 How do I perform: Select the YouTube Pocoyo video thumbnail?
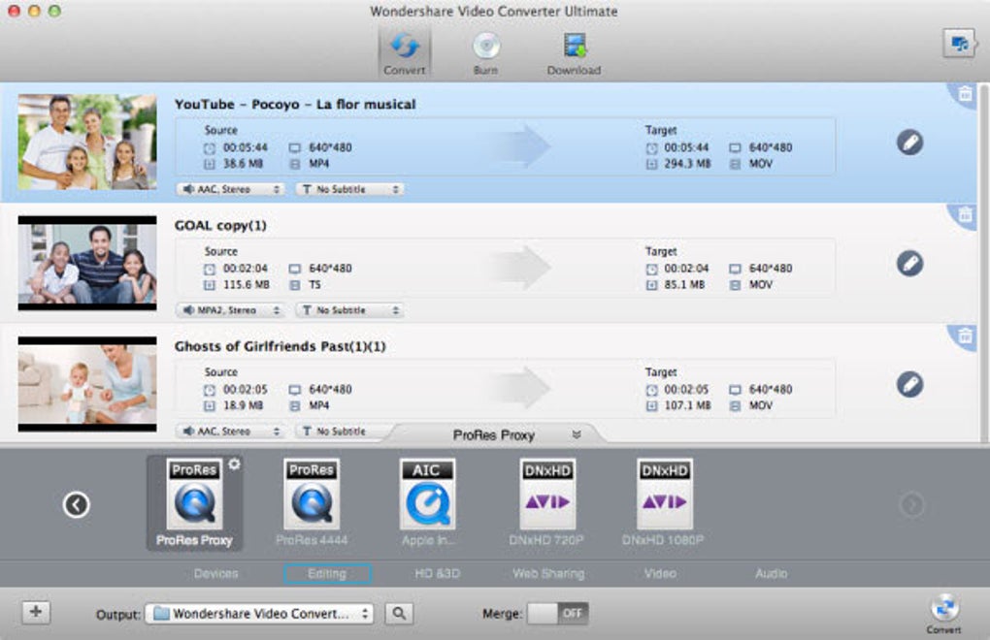87,142
